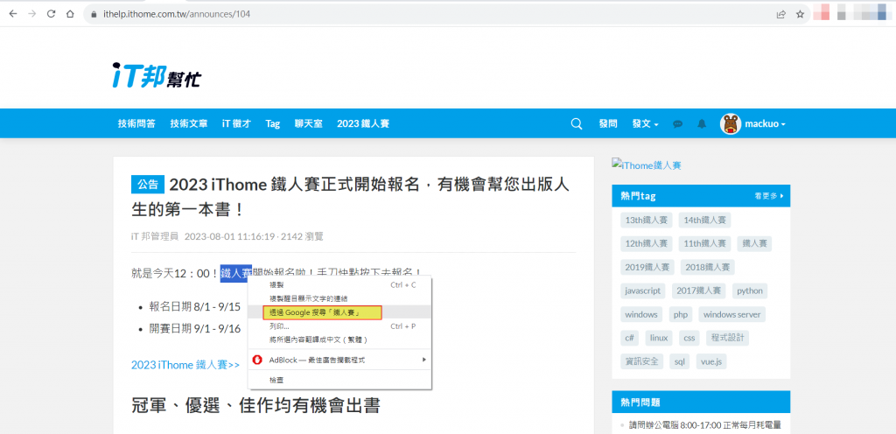Click the browser forward arrow

(32, 14)
